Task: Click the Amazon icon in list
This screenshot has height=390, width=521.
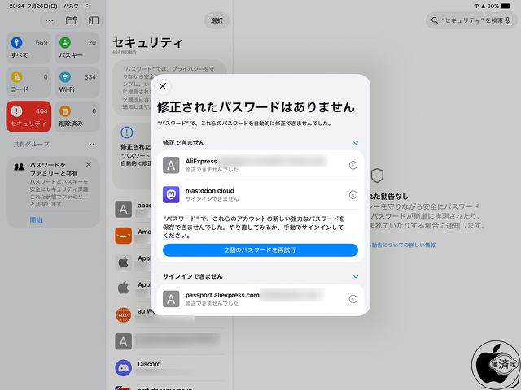Action: click(x=123, y=236)
